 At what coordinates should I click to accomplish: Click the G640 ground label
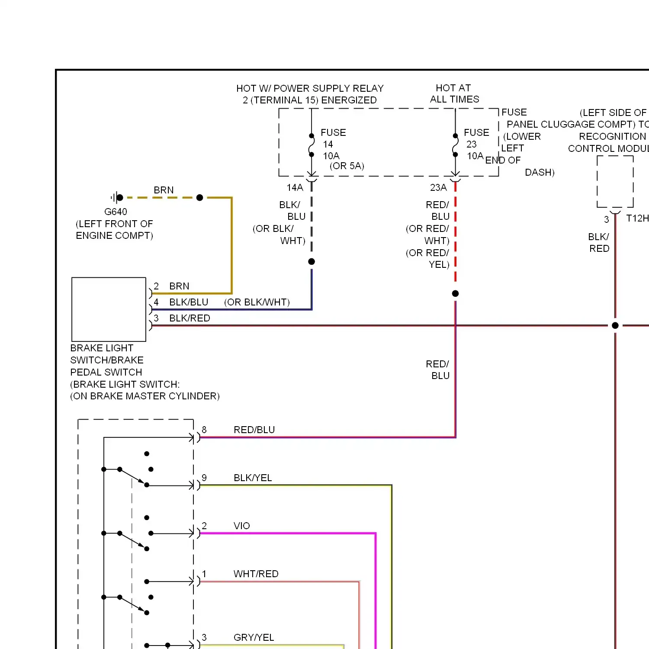(116, 212)
